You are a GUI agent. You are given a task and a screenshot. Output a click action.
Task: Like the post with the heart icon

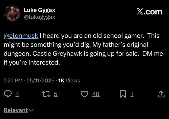tap(84, 94)
